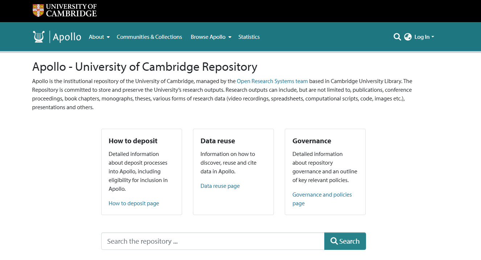Open the Statistics page
The height and width of the screenshot is (260, 481).
(249, 37)
